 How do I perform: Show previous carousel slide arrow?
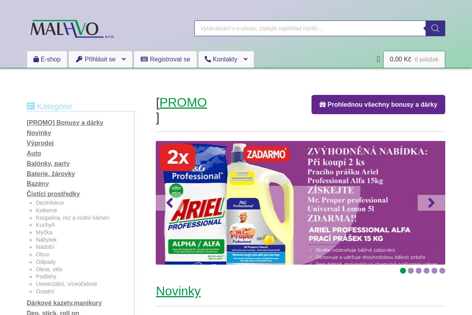click(x=170, y=203)
